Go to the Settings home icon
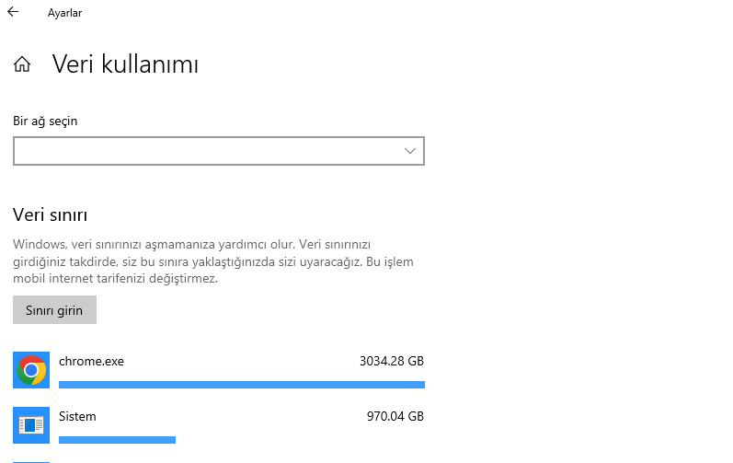Viewport: 733px width, 463px height. (22, 64)
